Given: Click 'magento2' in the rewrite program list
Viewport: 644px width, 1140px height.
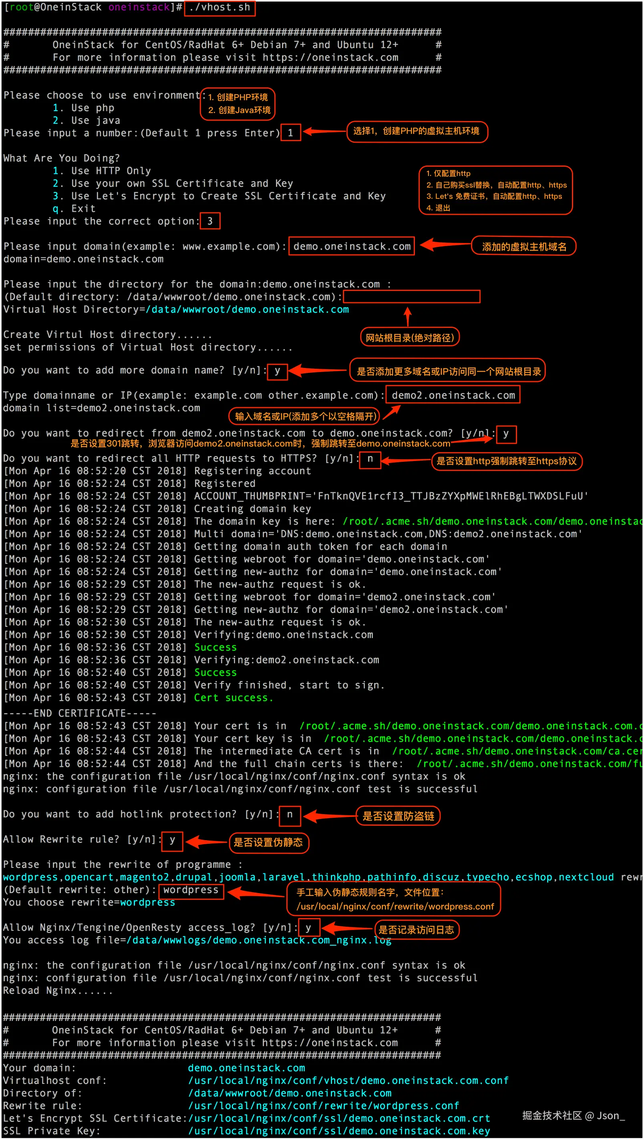Looking at the screenshot, I should (145, 877).
